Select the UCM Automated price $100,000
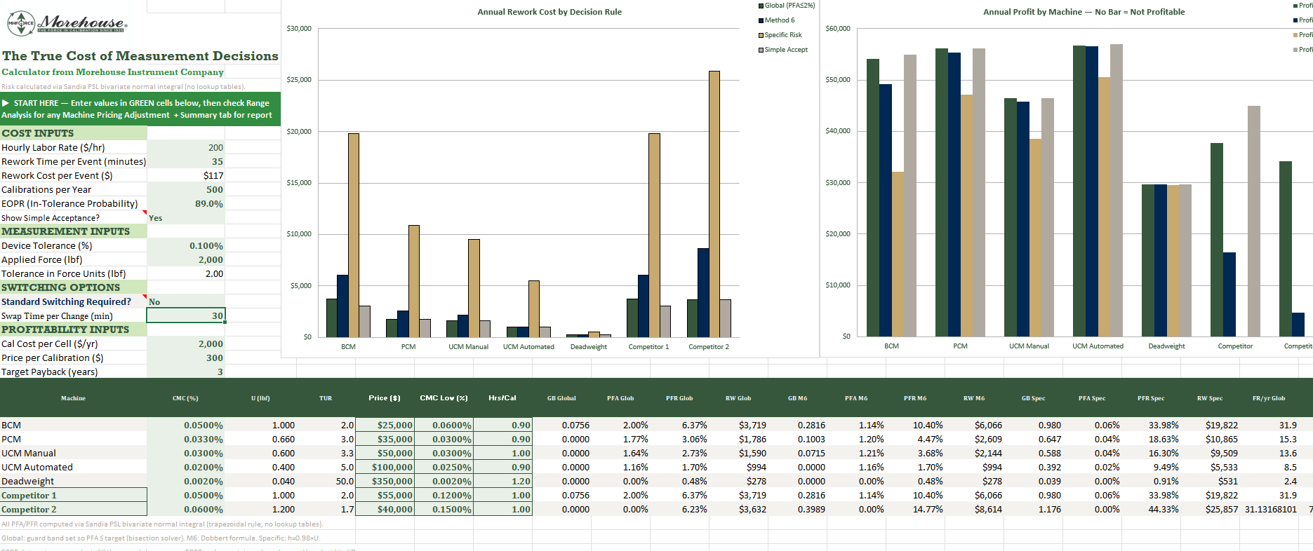Screen dimensions: 1313x551 385,467
